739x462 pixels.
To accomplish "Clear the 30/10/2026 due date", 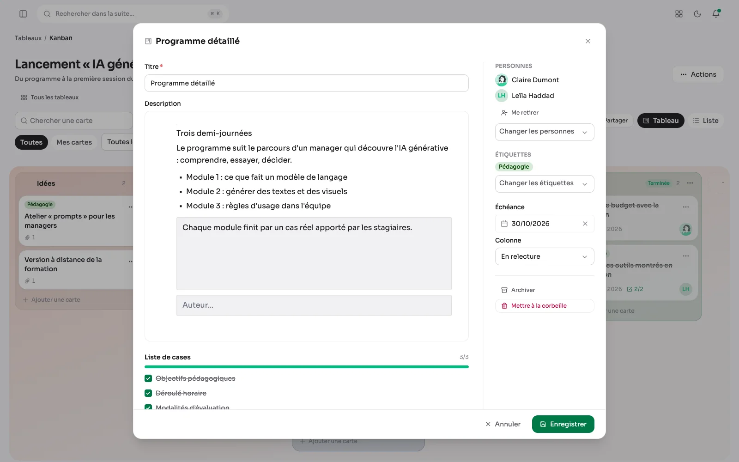I will coord(585,224).
